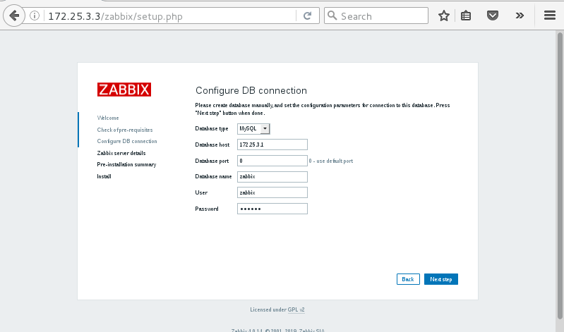Open the Database type MySQL dropdown

click(253, 128)
